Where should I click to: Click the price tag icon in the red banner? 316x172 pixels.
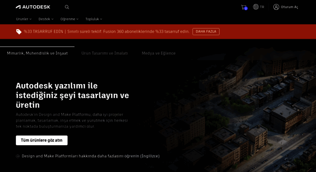[x=19, y=32]
